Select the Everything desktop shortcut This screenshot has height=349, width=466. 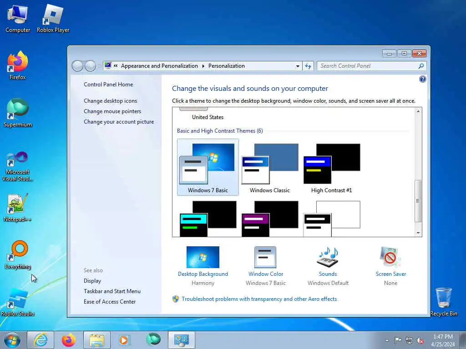point(18,254)
